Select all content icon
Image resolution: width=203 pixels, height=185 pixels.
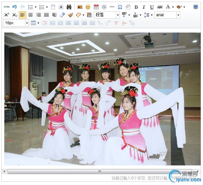[61, 7]
